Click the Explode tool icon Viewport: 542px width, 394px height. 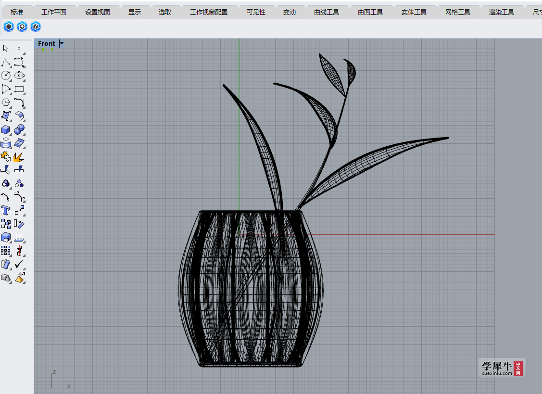pos(19,157)
